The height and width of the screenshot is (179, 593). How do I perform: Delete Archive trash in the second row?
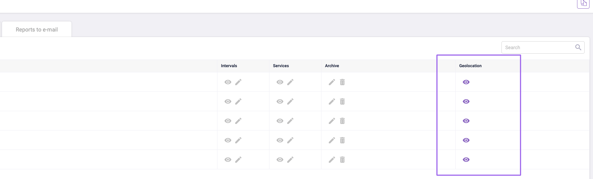coord(342,101)
